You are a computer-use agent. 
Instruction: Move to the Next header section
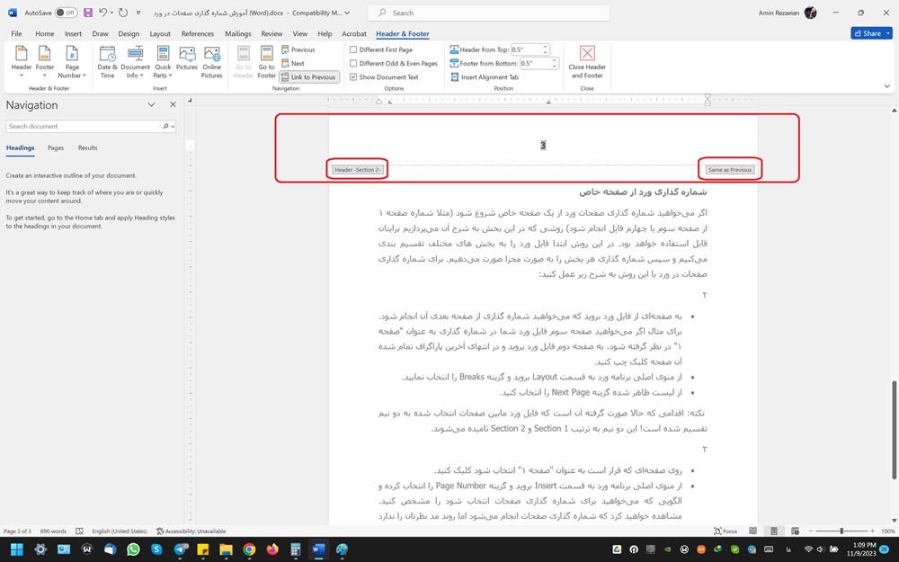(298, 63)
